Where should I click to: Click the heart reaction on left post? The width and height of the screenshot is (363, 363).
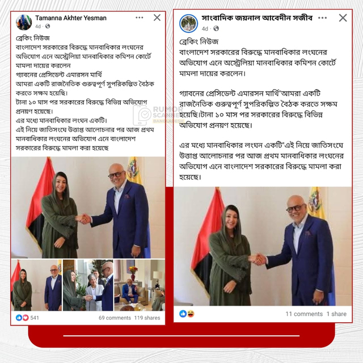pyautogui.click(x=26, y=318)
